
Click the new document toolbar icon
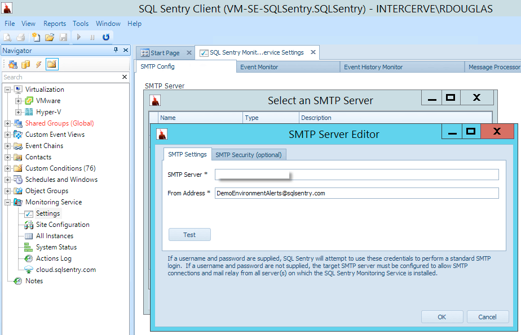click(x=36, y=37)
